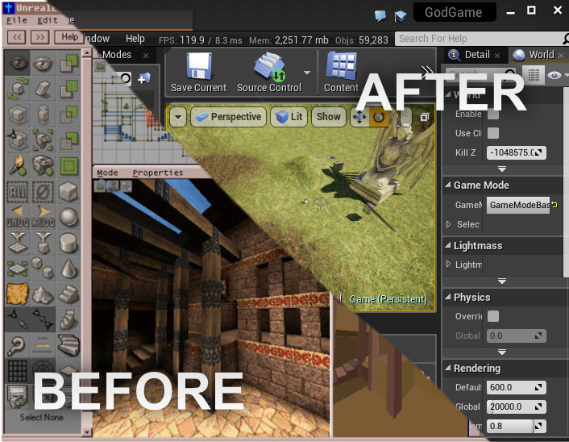
Task: Choose the sphere brush builder icon
Action: click(69, 217)
